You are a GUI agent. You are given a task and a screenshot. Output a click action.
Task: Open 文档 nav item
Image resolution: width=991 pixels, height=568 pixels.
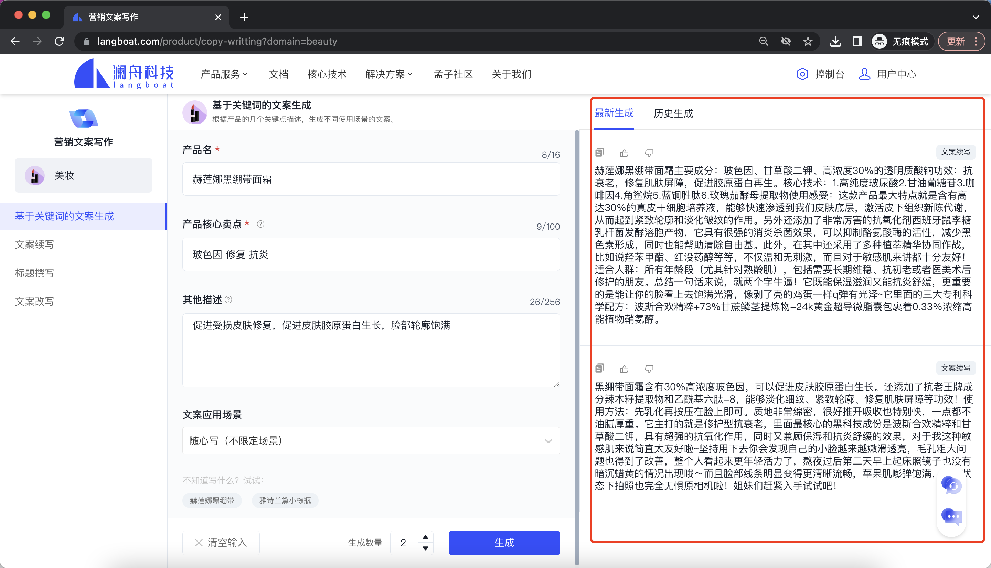(278, 74)
